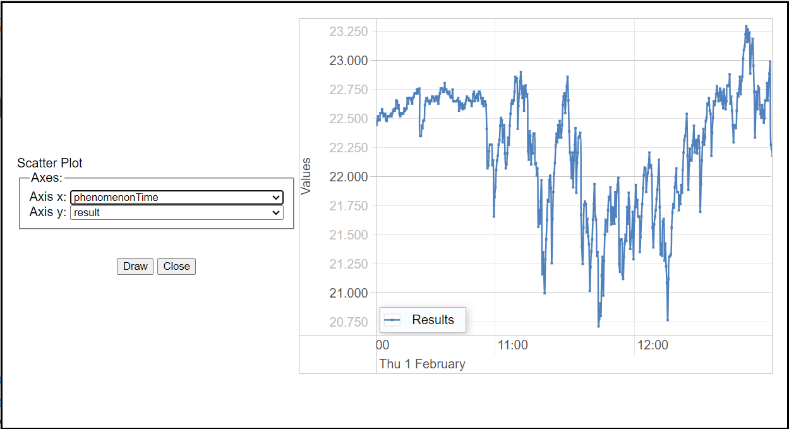The width and height of the screenshot is (789, 429).
Task: Click the Axis x: field label
Action: pyautogui.click(x=48, y=197)
